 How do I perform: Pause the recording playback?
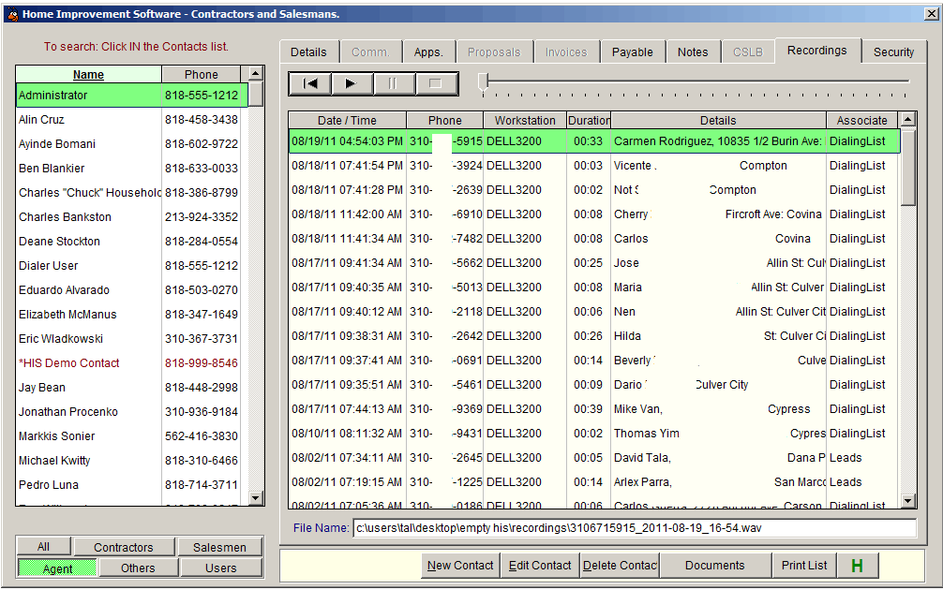tap(394, 83)
